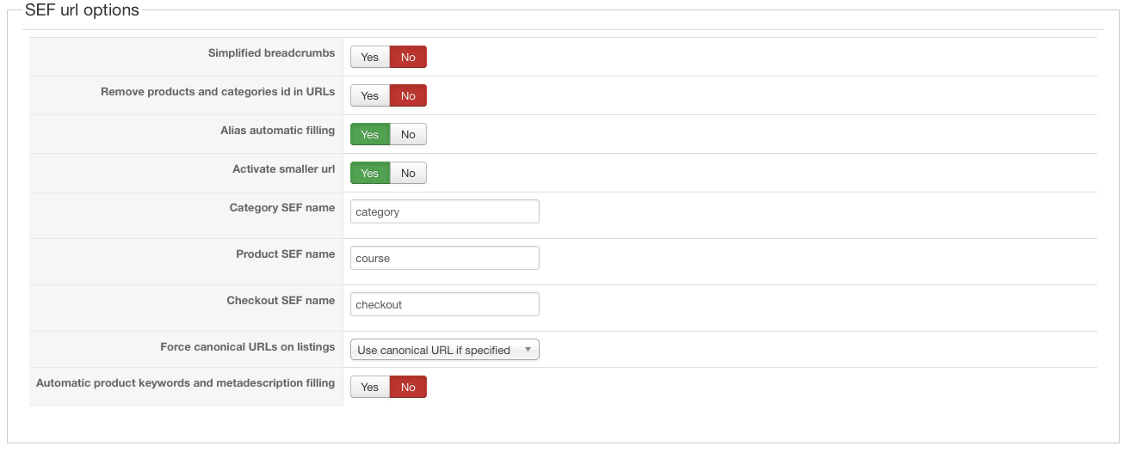Screen dimensions: 1130x452
Task: Click the Force canonical URLs on listings label
Action: (x=247, y=347)
